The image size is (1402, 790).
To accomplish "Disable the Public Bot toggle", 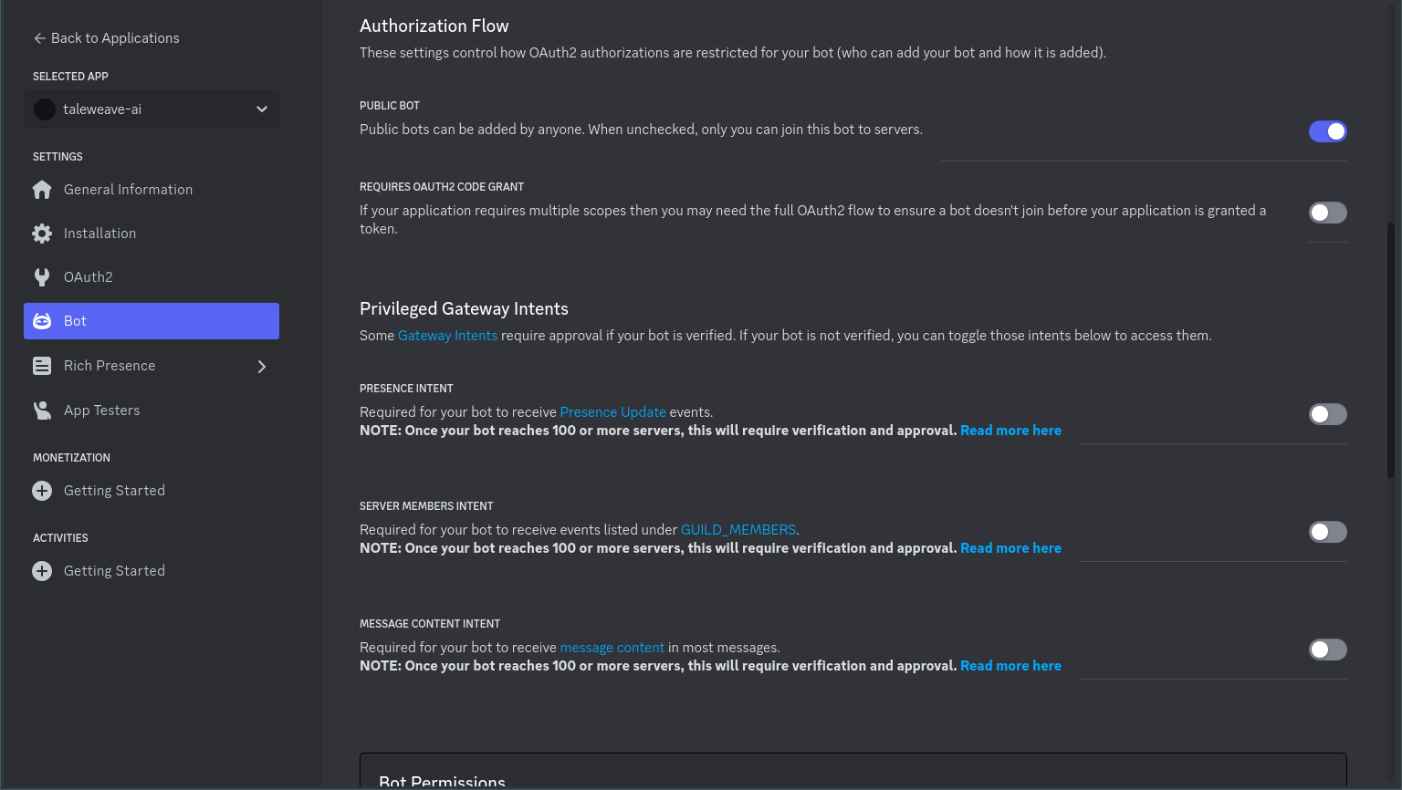I will [x=1327, y=131].
